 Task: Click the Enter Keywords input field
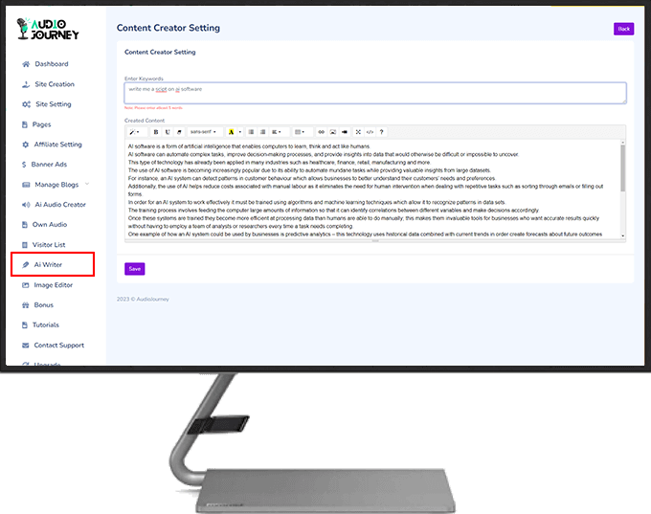coord(374,92)
